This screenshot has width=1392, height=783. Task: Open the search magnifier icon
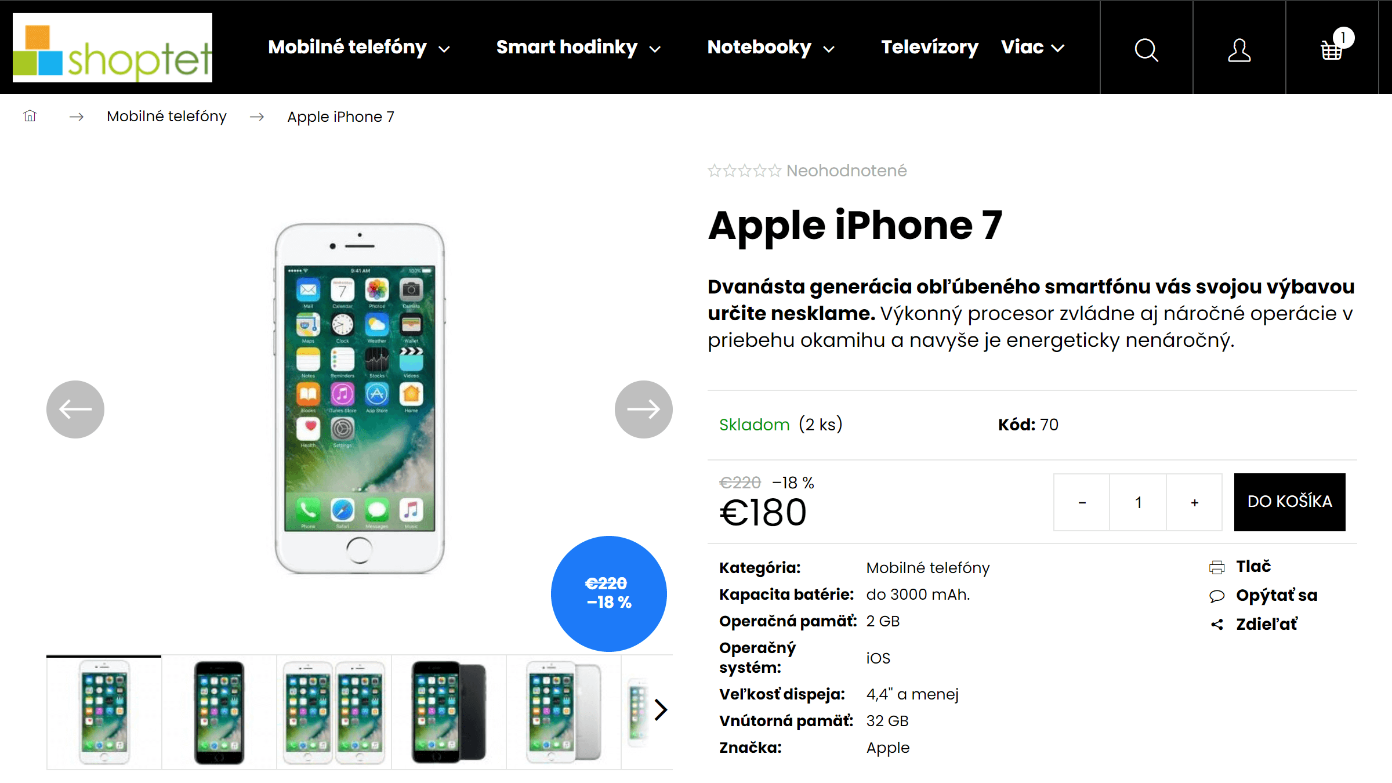pos(1146,49)
